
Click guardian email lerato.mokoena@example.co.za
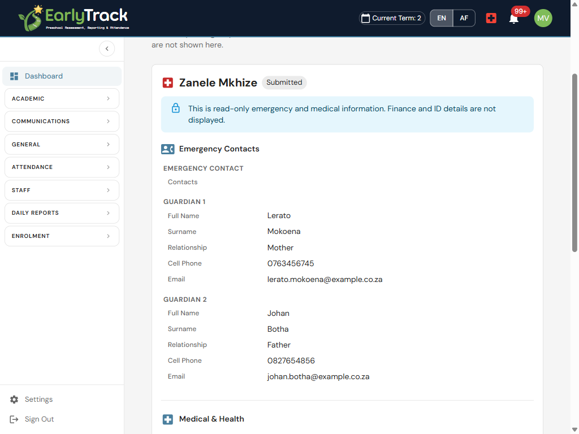coord(325,279)
